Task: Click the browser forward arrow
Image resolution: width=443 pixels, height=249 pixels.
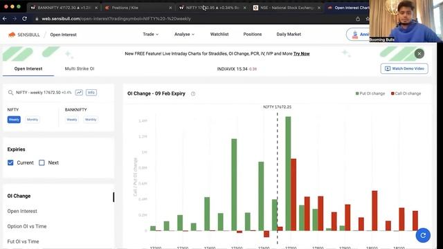Action: tap(15, 19)
